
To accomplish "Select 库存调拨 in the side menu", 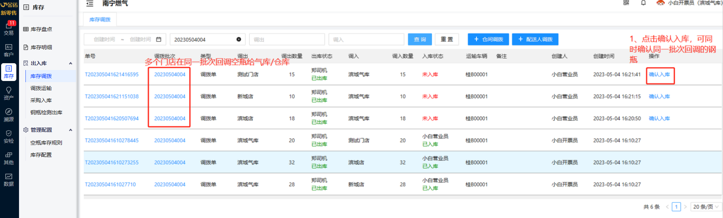I will tap(41, 76).
